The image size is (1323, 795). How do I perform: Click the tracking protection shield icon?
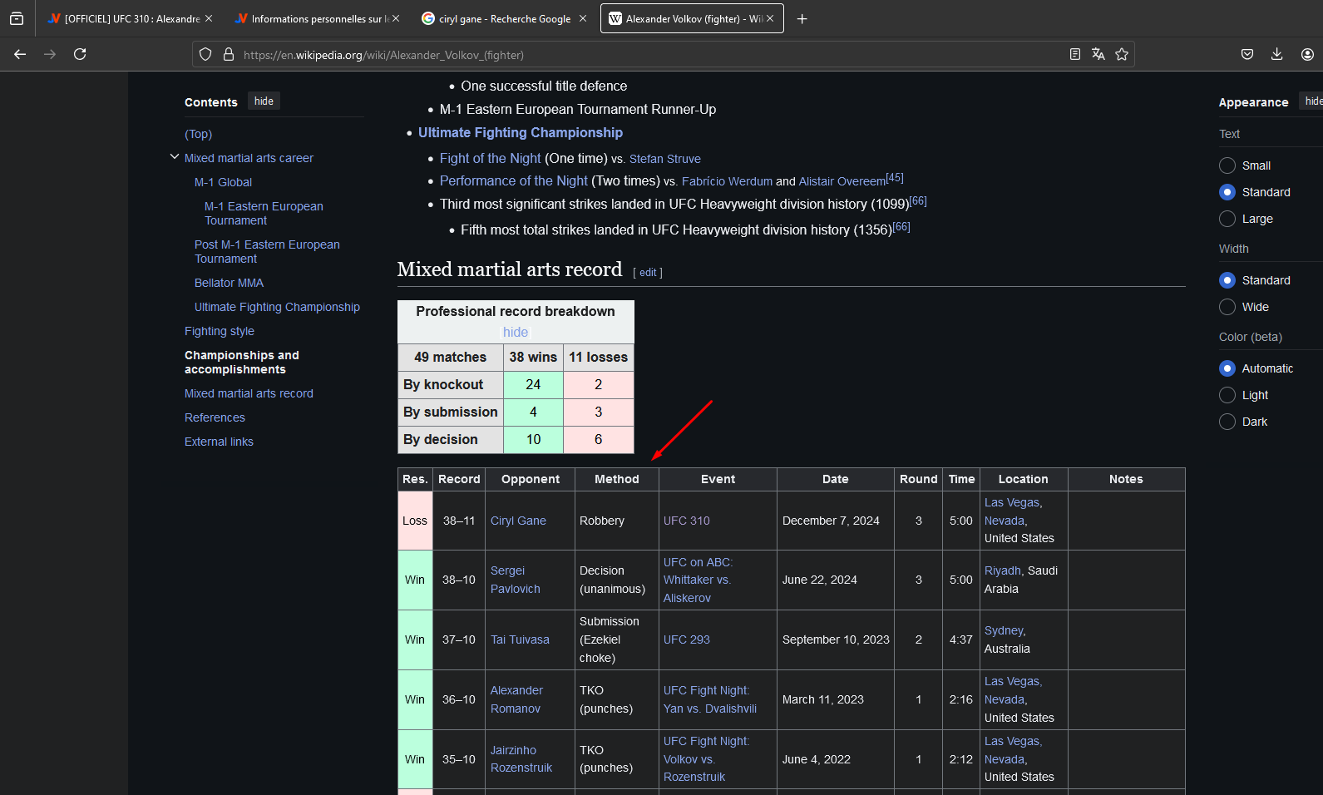[x=205, y=54]
